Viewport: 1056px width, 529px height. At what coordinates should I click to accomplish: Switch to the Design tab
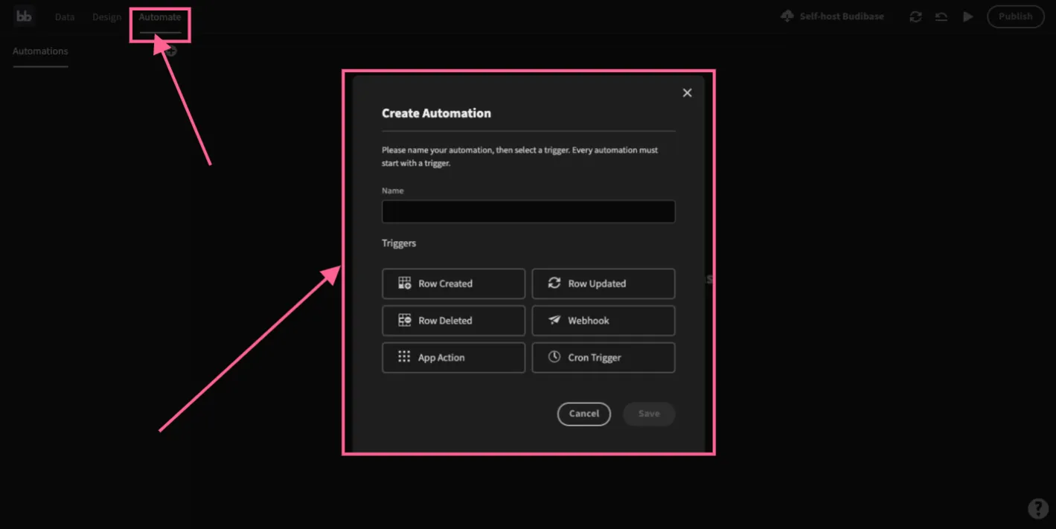click(x=107, y=17)
